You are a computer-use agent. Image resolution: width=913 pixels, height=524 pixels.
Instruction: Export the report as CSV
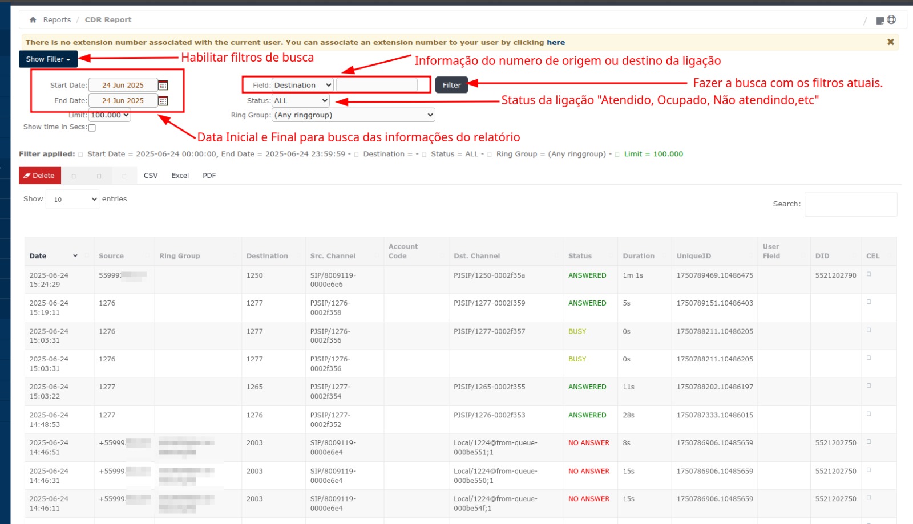coord(151,176)
